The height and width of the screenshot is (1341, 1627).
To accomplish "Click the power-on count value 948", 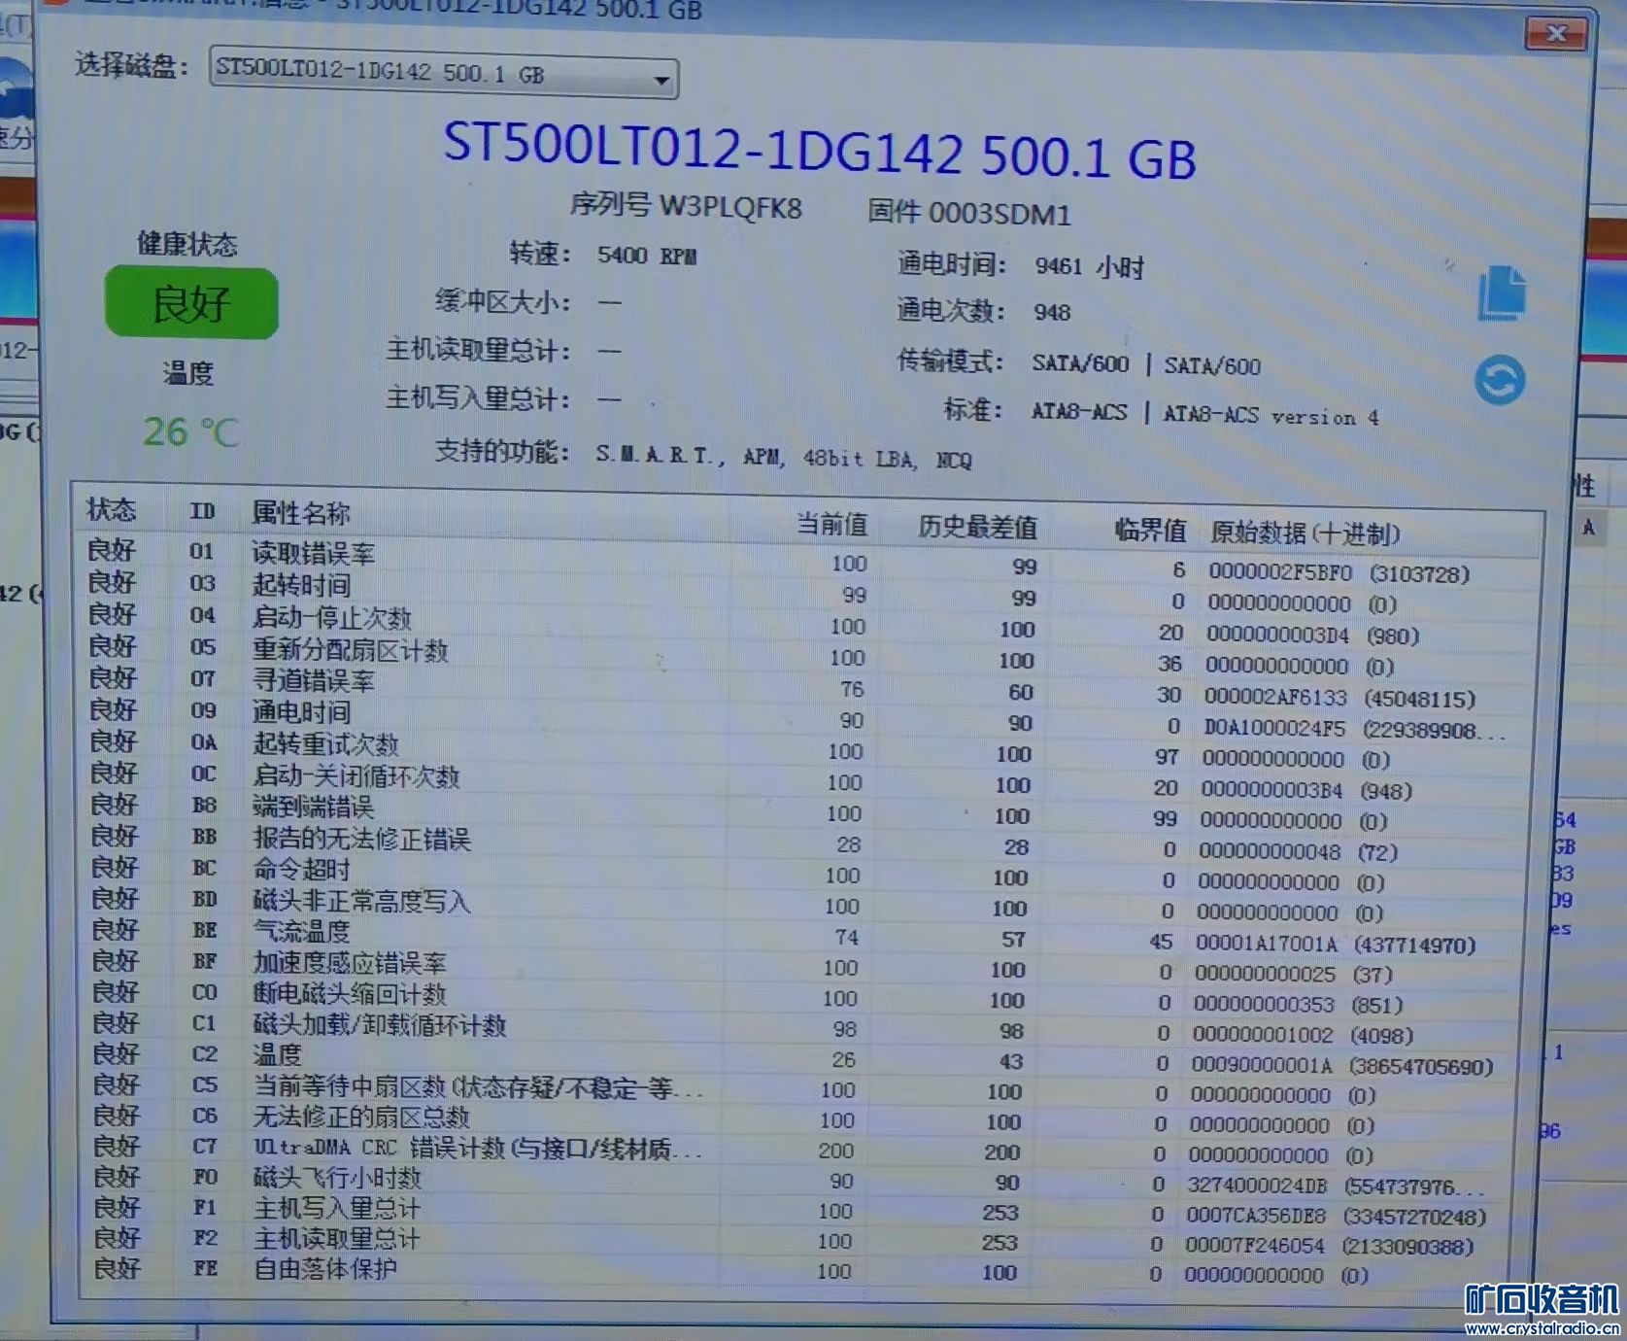I will click(x=1052, y=312).
